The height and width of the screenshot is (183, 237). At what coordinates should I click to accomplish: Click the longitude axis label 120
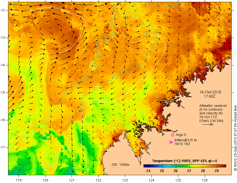point(45,180)
